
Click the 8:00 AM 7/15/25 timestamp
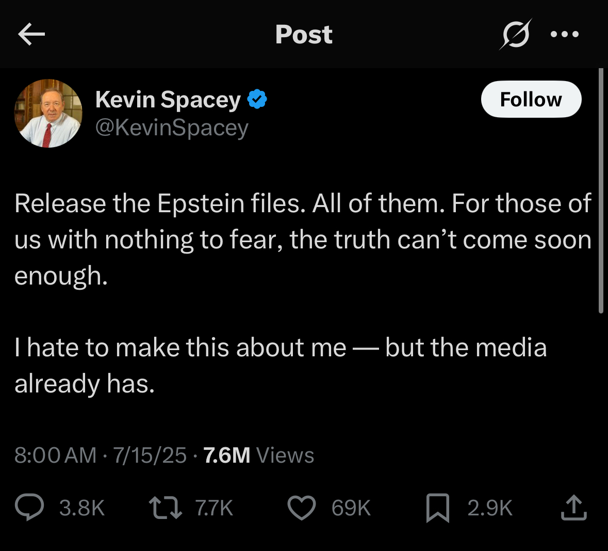(100, 455)
